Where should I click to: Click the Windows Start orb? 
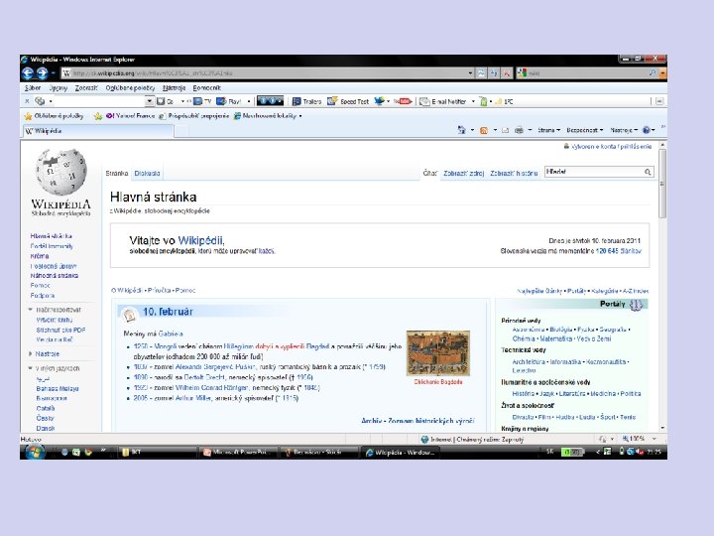[35, 453]
